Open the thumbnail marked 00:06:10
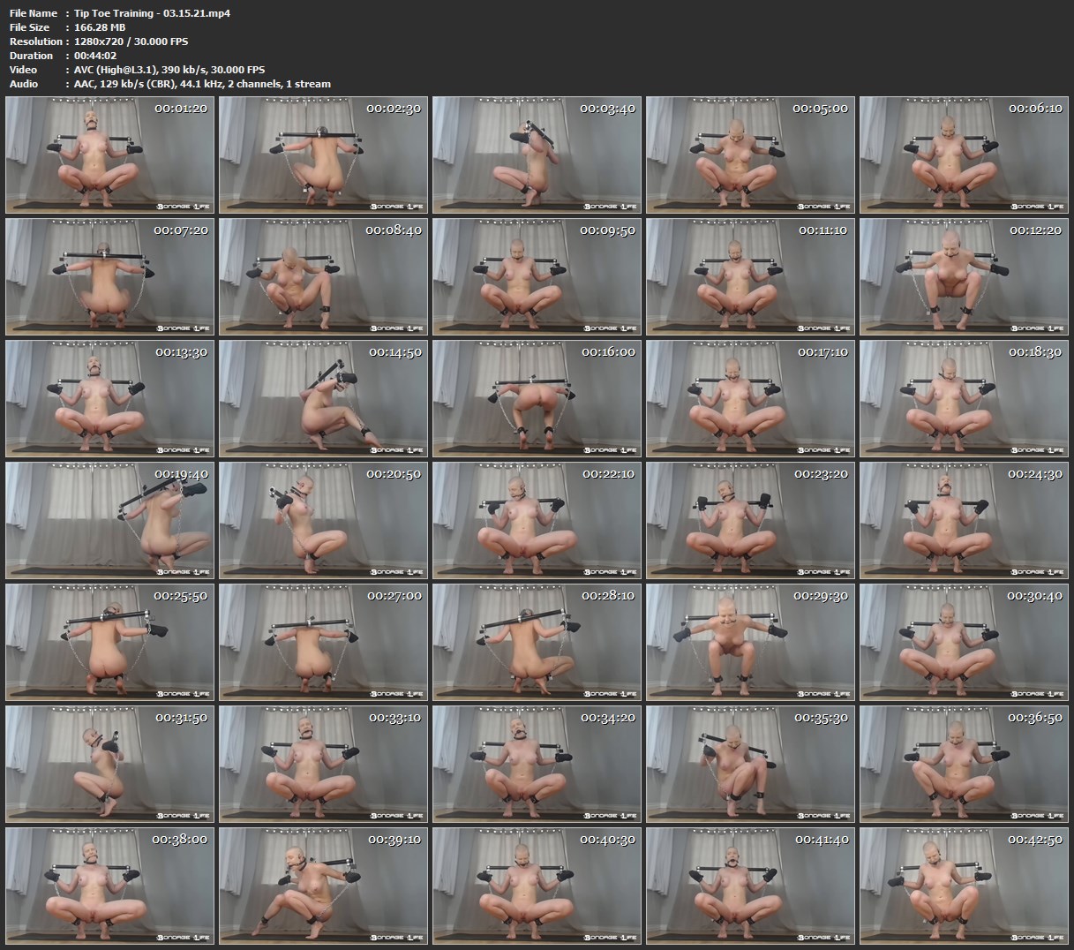The width and height of the screenshot is (1074, 950). point(964,155)
